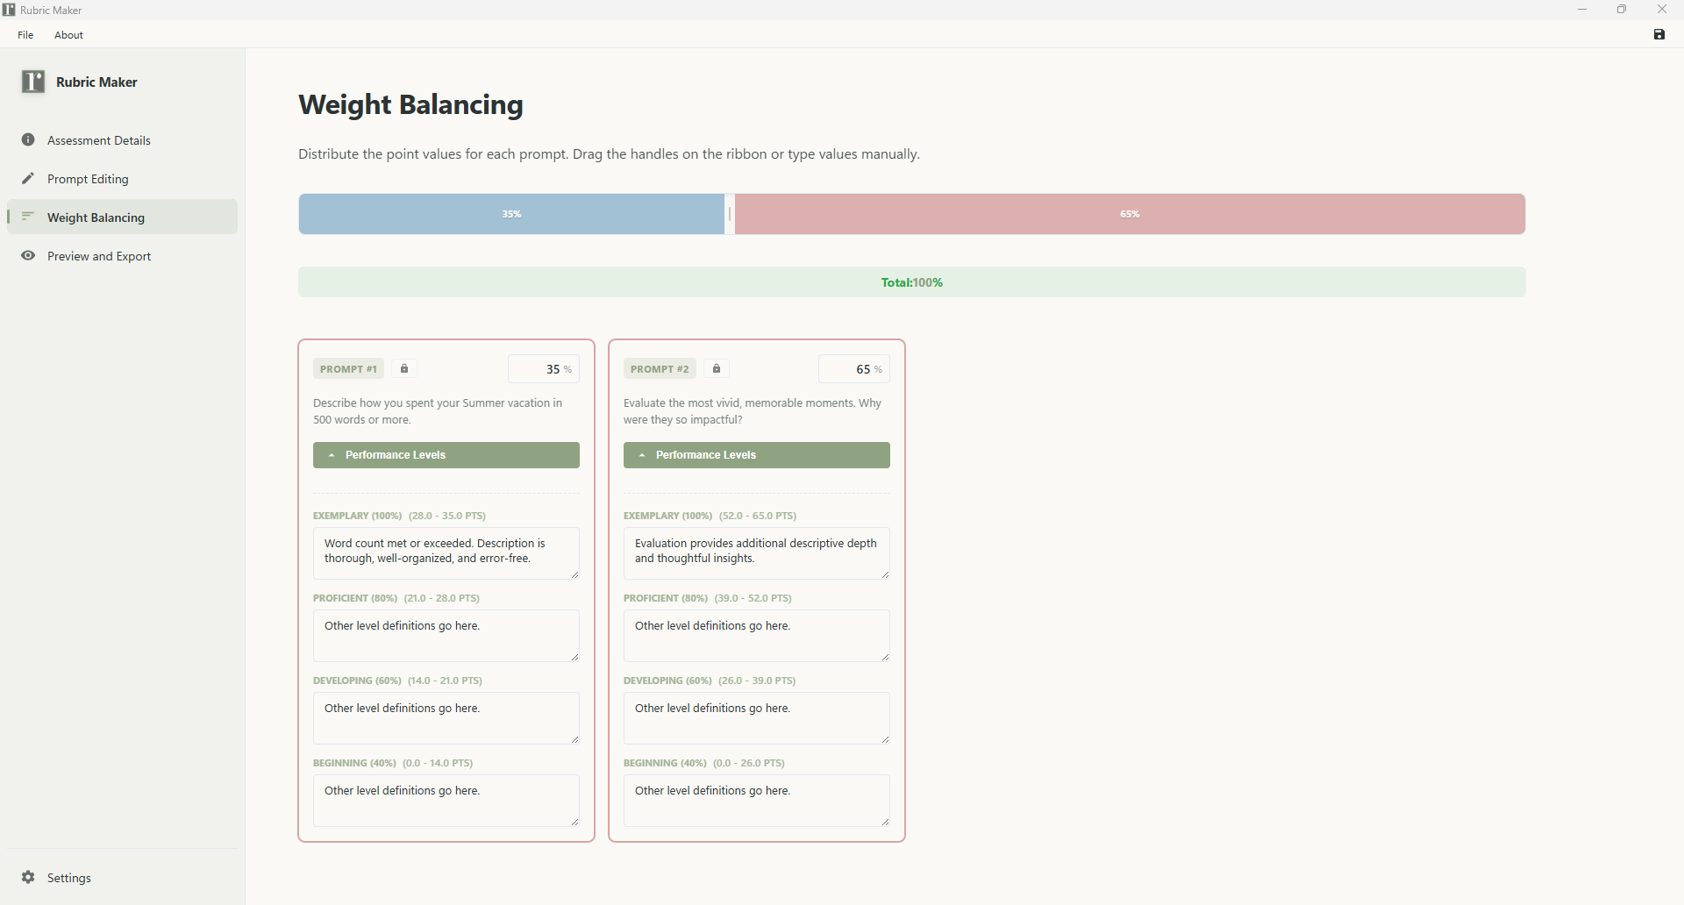Click 'DEVELOPING (60%) (26.0 - 39.0 PTS)' label

(x=710, y=681)
